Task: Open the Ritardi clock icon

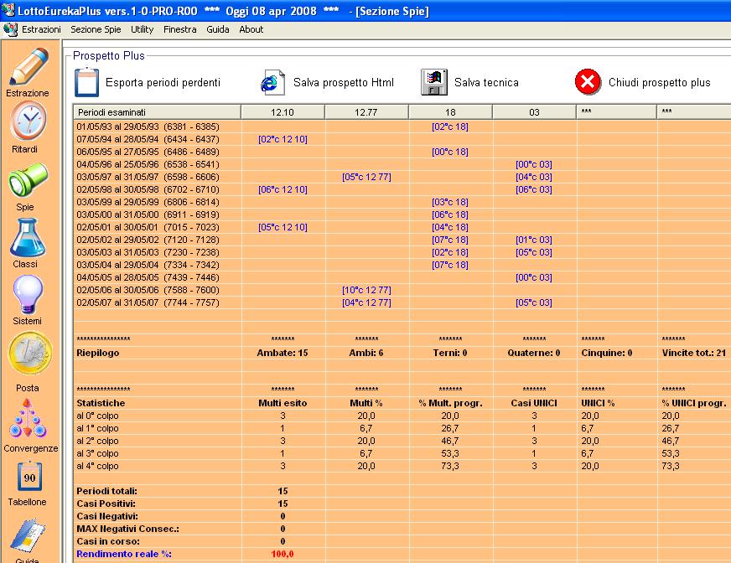Action: [x=29, y=121]
